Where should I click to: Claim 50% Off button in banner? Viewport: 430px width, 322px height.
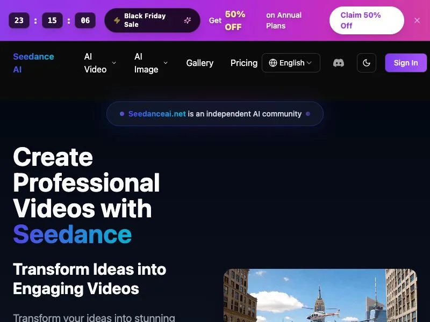(367, 20)
